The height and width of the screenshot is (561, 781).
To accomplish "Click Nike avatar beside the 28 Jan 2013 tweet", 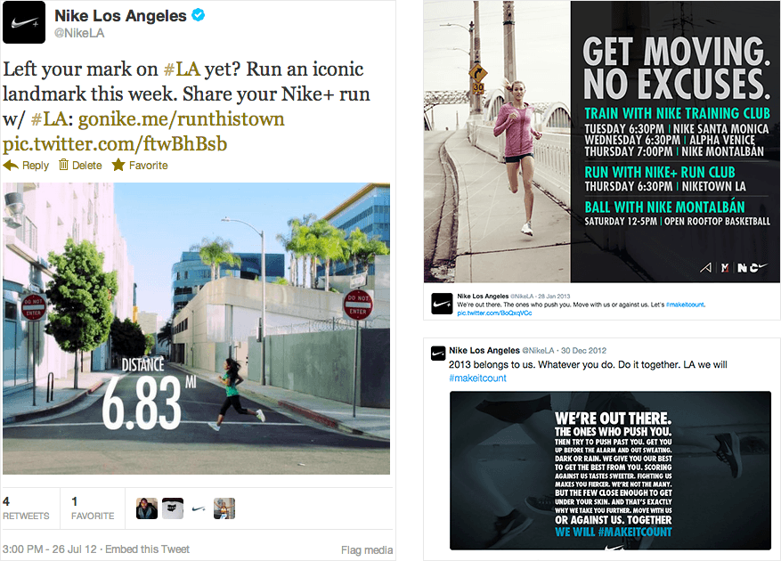I will [442, 304].
